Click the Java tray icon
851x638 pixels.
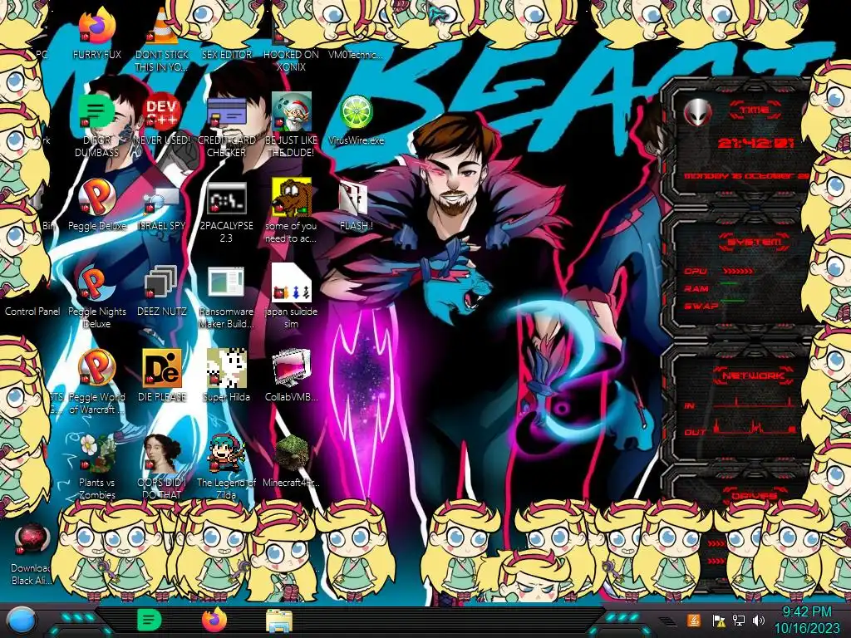(x=694, y=620)
